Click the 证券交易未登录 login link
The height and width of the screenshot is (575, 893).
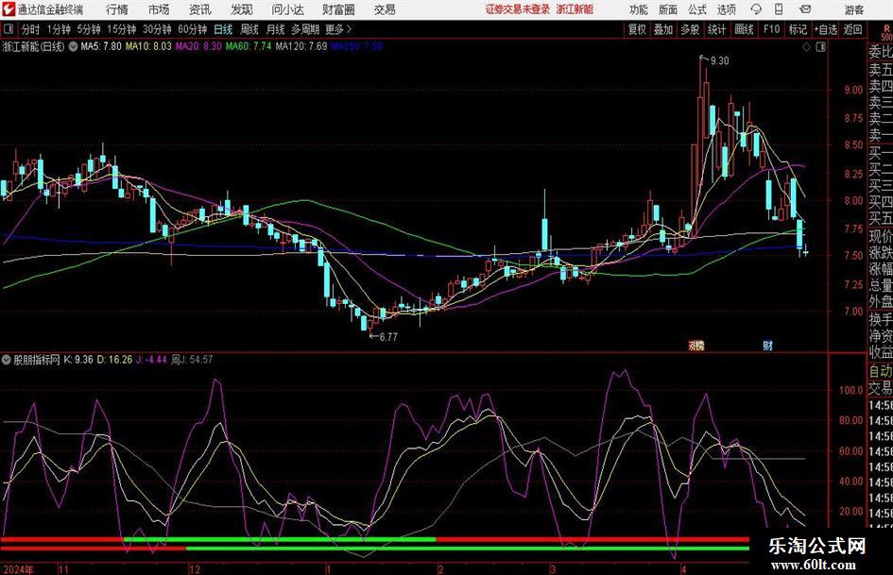[x=518, y=9]
